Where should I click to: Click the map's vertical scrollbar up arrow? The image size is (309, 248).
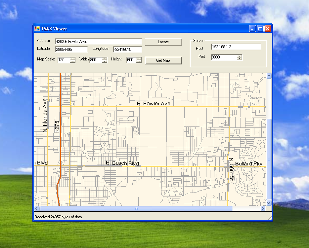click(x=269, y=76)
